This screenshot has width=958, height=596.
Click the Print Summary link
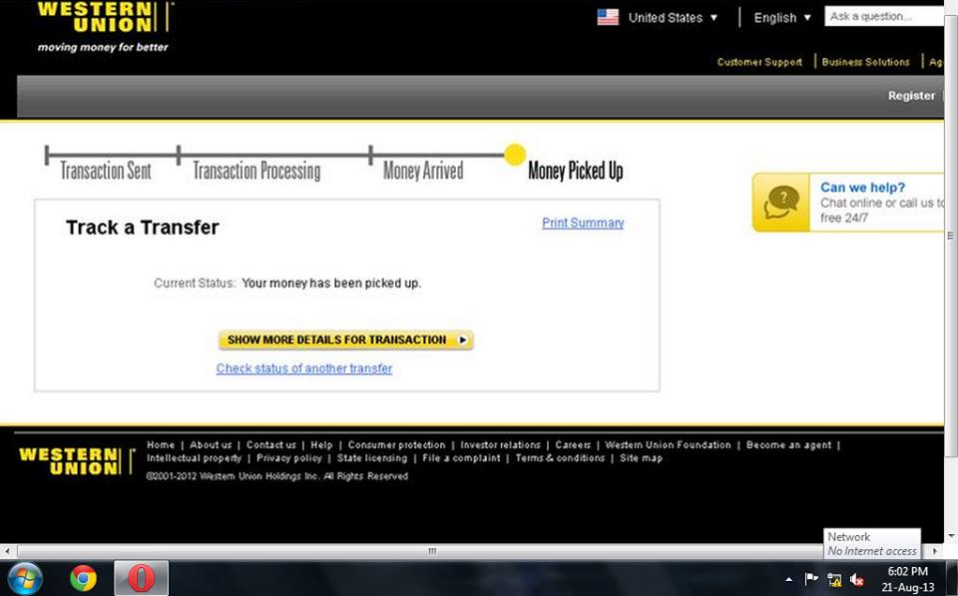tap(583, 223)
